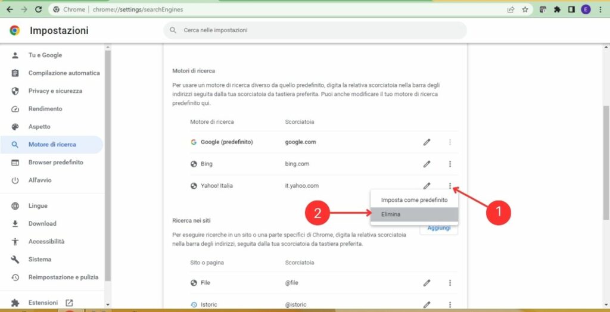Viewport: 610px width, 312px height.
Task: Click the bing.com shortcut text
Action: click(297, 164)
